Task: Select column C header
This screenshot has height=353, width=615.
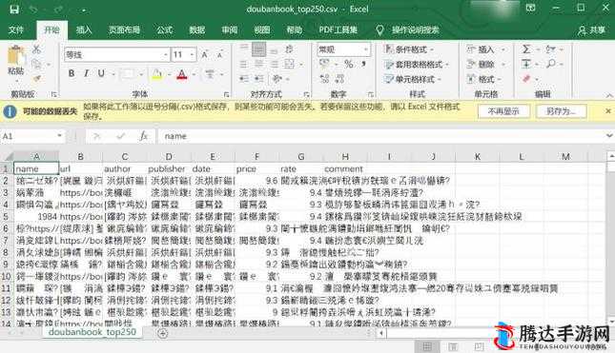Action: point(125,157)
